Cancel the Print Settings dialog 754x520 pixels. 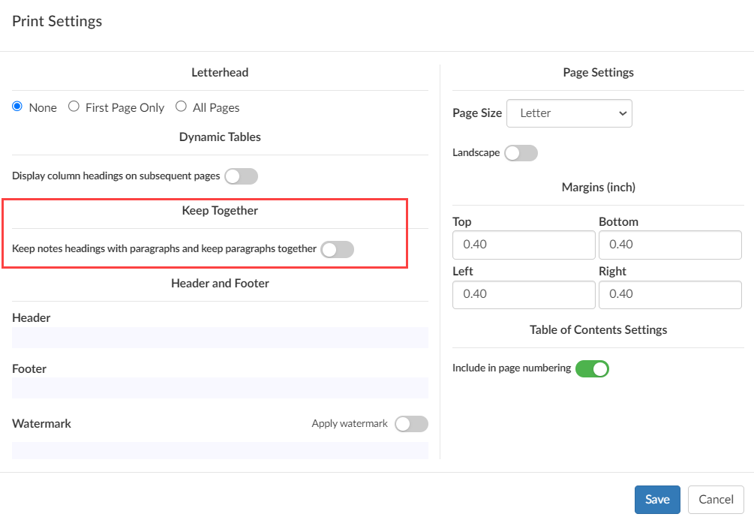715,499
